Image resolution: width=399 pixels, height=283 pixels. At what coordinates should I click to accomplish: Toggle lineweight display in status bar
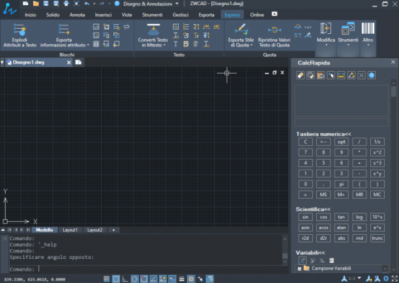[181, 279]
